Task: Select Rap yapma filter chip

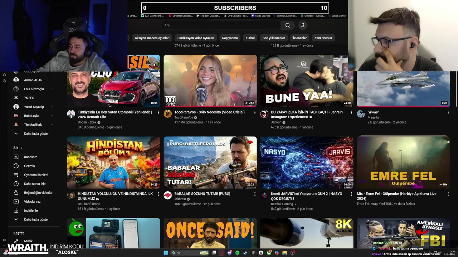Action: tap(230, 38)
